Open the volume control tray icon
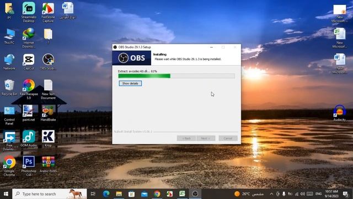The width and height of the screenshot is (353, 199). point(303,194)
